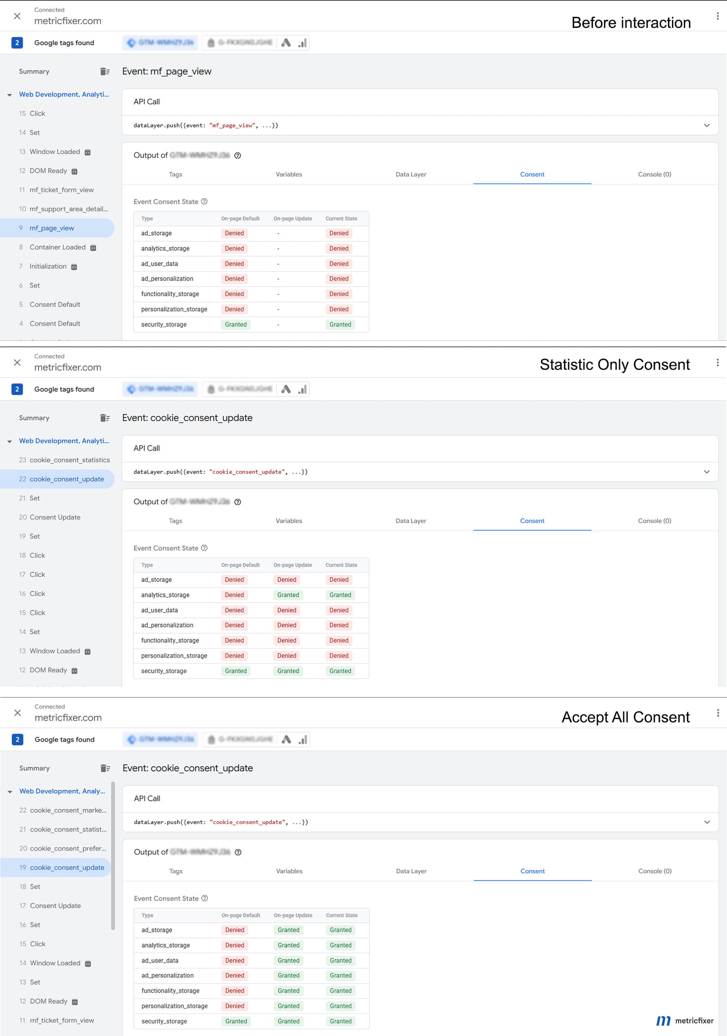Select analytics bar-chart icon in Statistic Only tag bar
The width and height of the screenshot is (727, 1036).
[303, 389]
